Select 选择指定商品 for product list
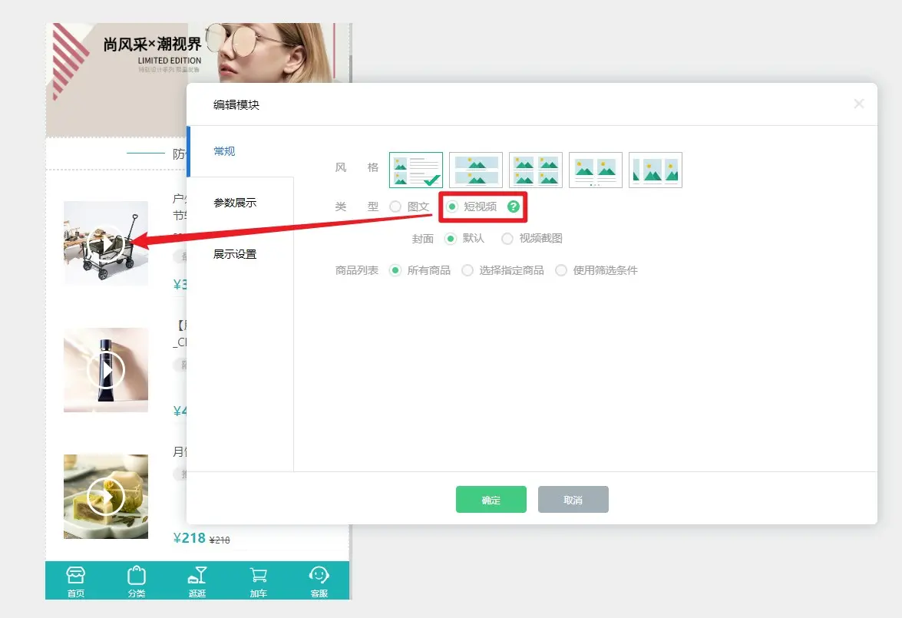Screen dimensions: 902x618 [468, 270]
